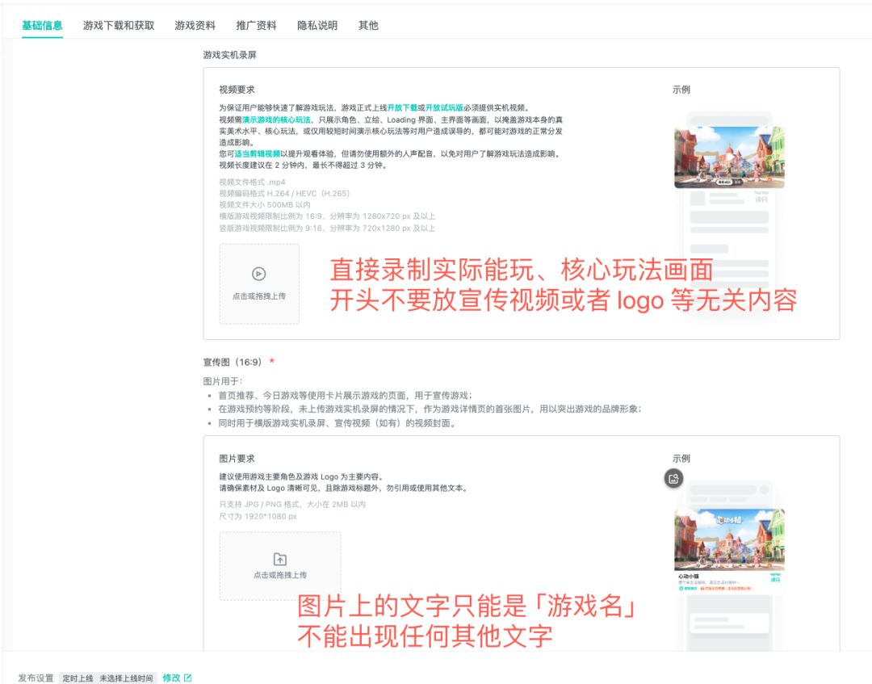Click the 发布设置 label

[36, 678]
